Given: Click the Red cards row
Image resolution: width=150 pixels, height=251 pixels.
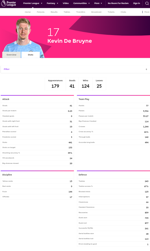Looking at the screenshot, I should pos(37,186).
